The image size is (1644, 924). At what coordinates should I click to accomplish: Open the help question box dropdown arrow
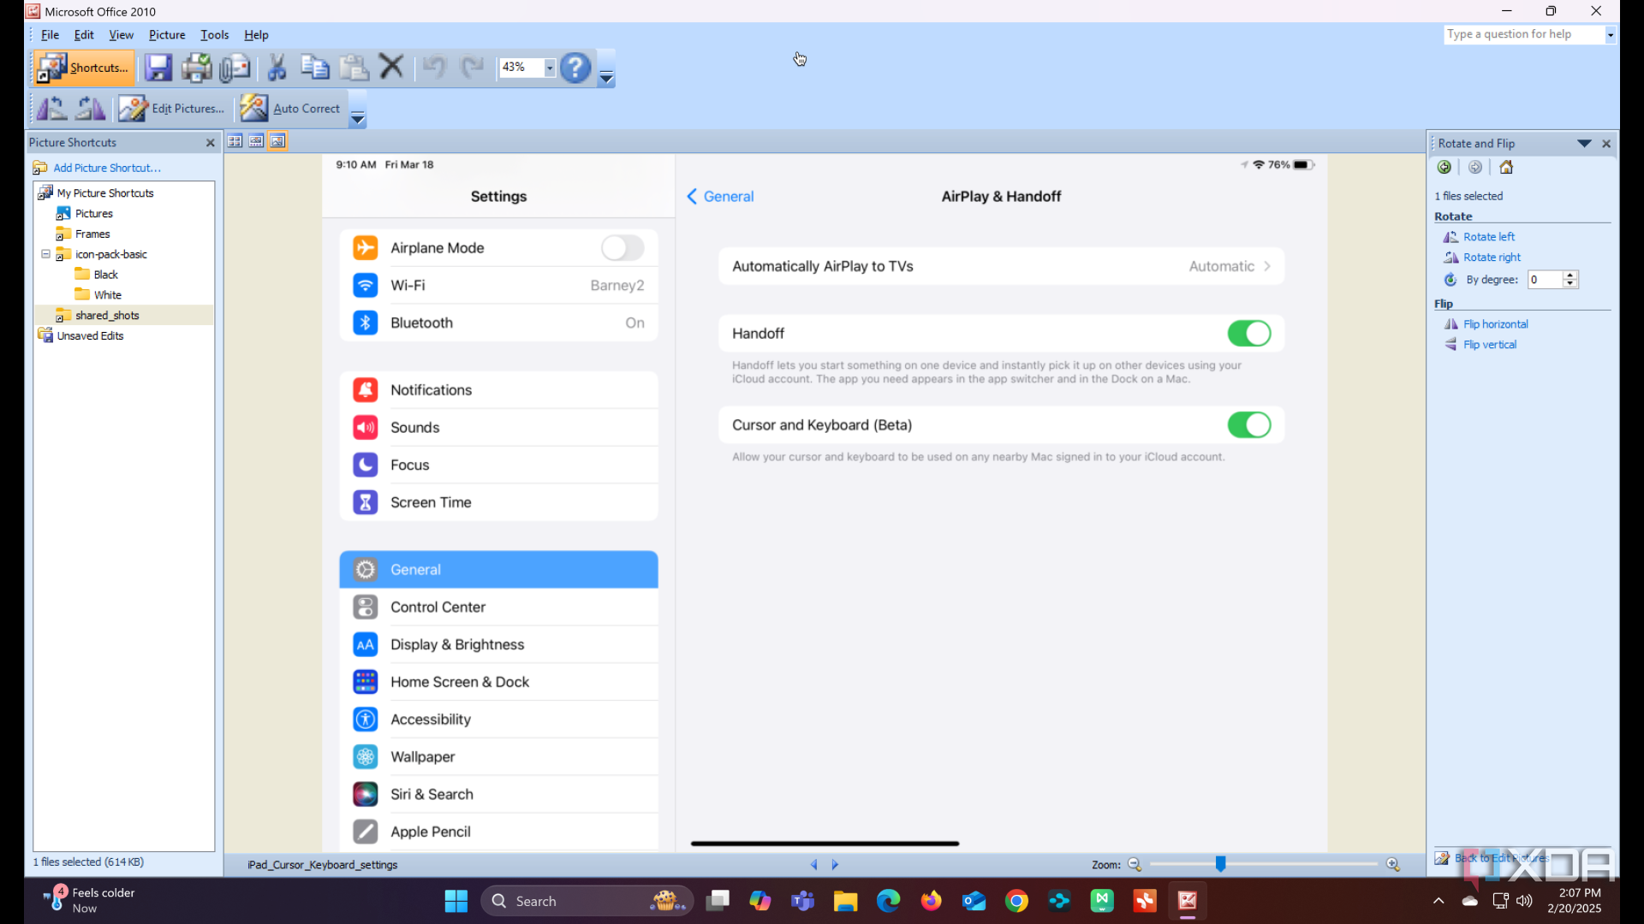(1611, 35)
